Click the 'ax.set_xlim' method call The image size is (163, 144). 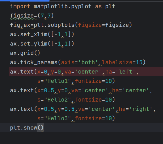pos(29,35)
